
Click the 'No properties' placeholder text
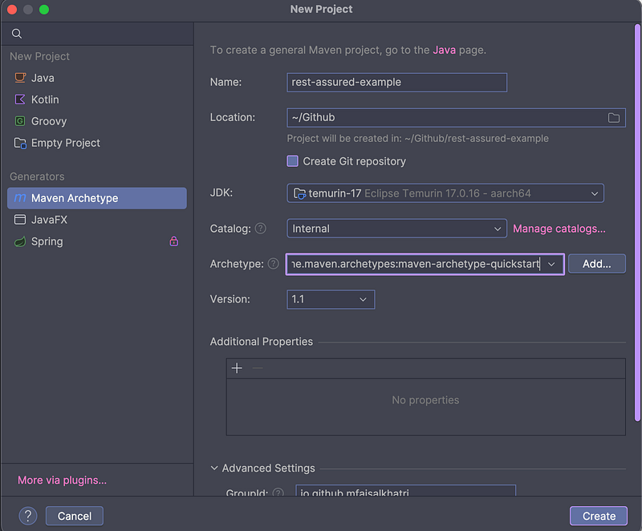coord(425,400)
